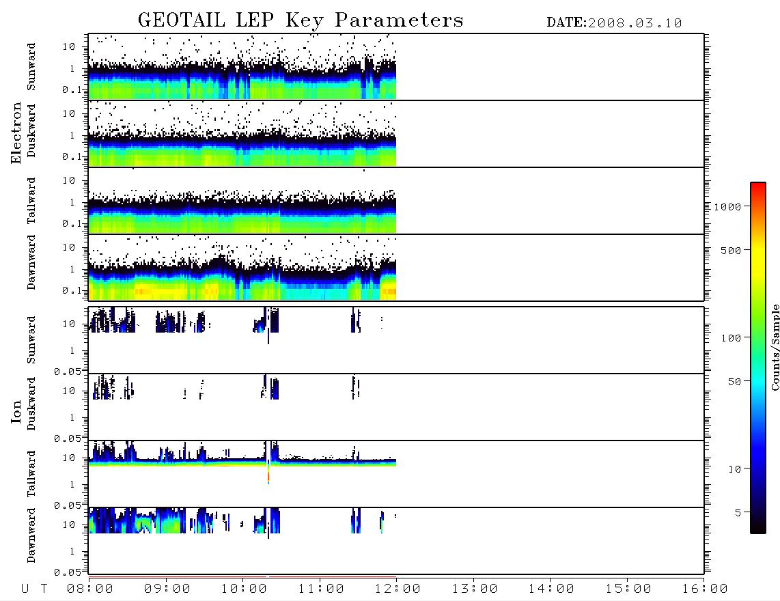This screenshot has width=780, height=601.
Task: Select the 12:00 time tick label
Action: point(398,589)
